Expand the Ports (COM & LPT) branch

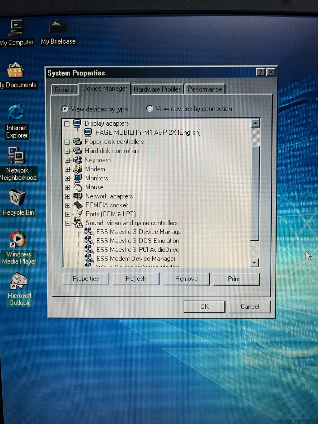click(68, 214)
